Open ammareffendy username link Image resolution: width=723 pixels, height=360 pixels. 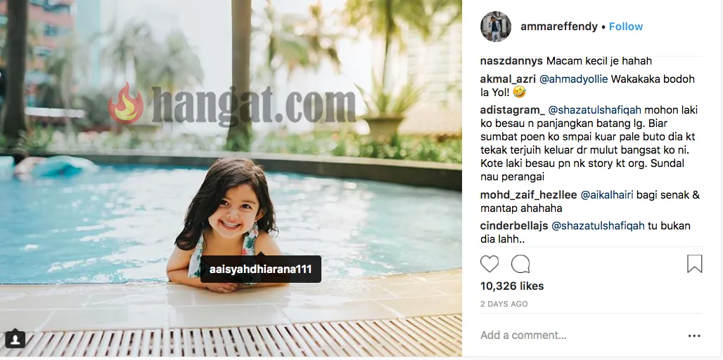(559, 27)
